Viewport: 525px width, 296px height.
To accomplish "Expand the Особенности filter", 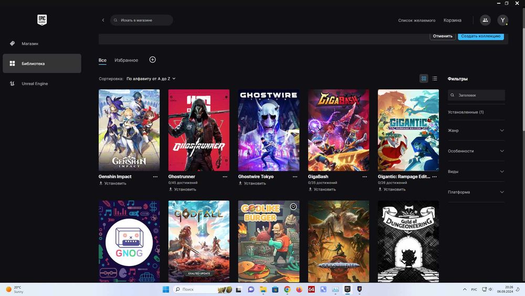I will 476,151.
